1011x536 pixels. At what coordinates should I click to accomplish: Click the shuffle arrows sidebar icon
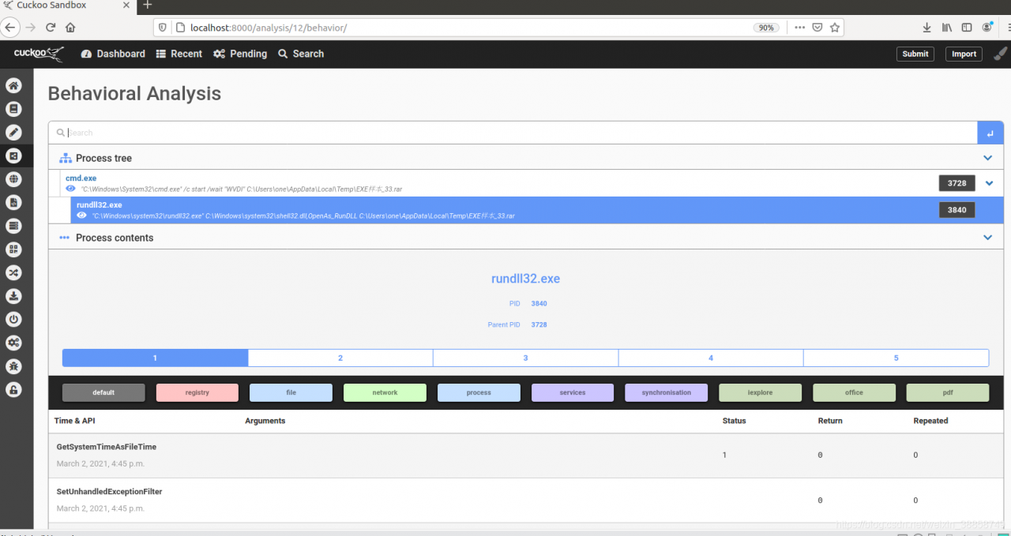pos(13,272)
